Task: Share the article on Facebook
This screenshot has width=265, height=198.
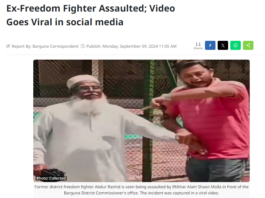Action: point(210,45)
